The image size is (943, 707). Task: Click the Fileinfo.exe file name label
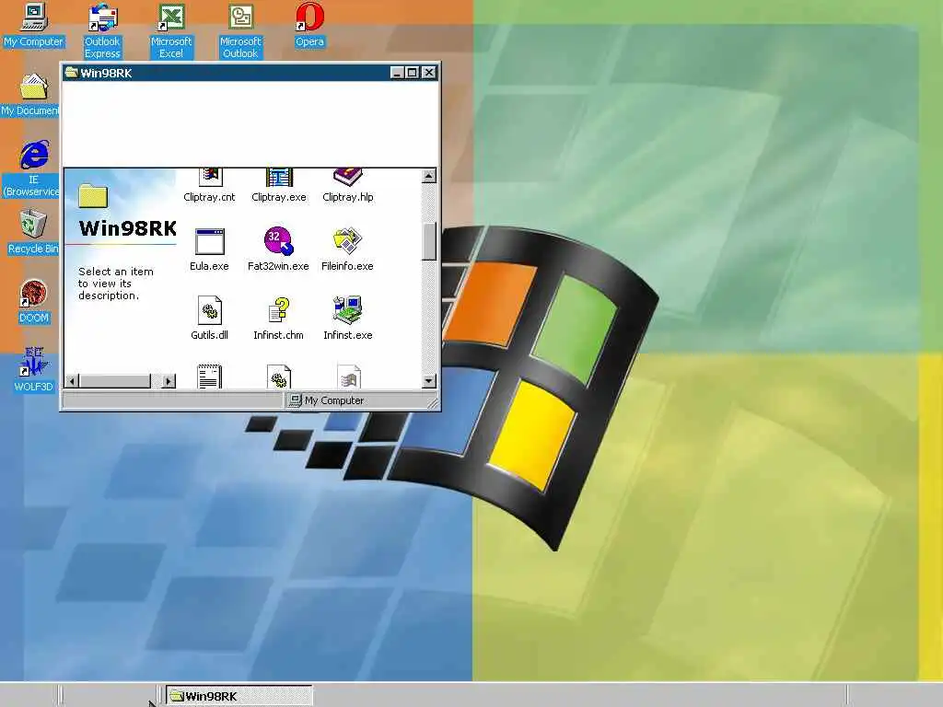(x=347, y=266)
